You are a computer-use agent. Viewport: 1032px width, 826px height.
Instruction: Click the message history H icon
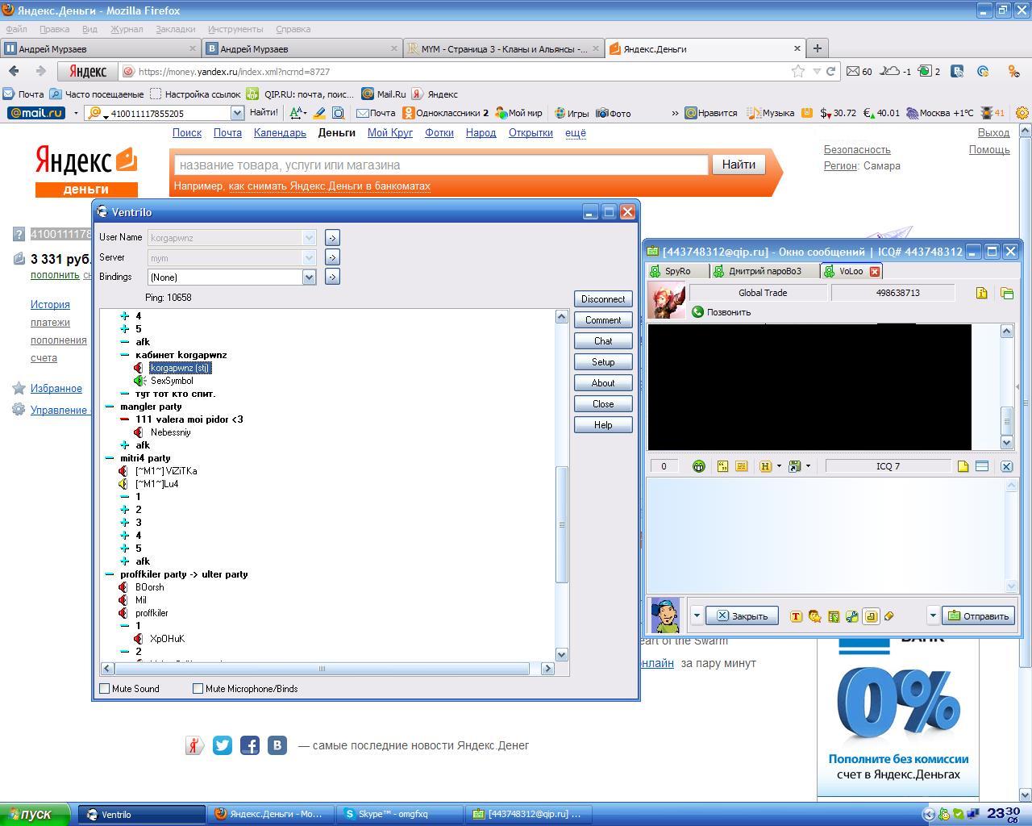[x=765, y=466]
